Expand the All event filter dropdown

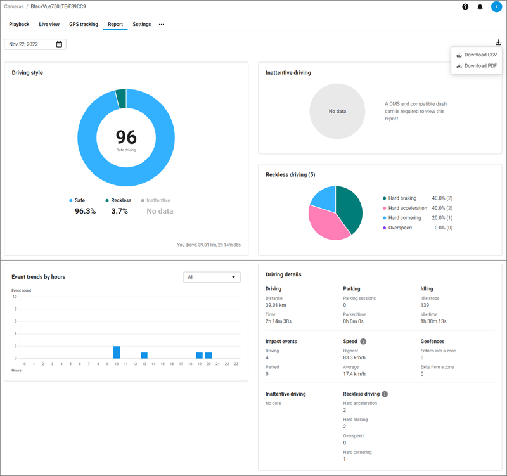pos(211,277)
